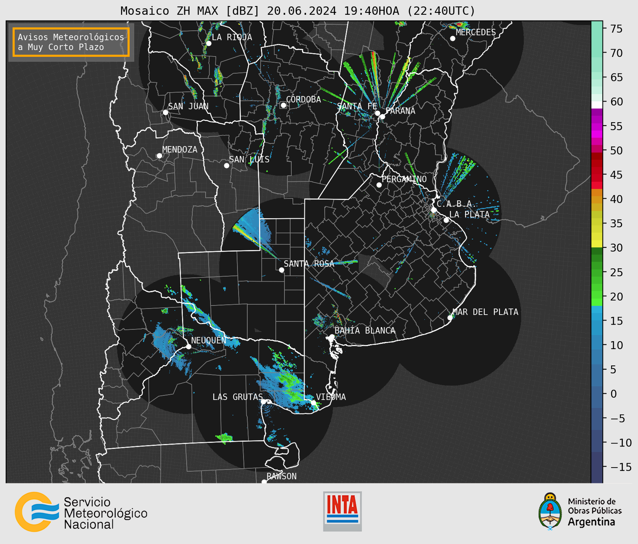Click the Avisos Meteorológicos a Muy Corto Plazo box
The height and width of the screenshot is (544, 638).
click(71, 42)
